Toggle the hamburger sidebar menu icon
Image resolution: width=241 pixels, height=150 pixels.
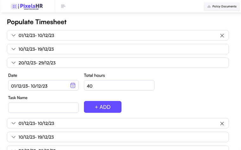coord(63,6)
